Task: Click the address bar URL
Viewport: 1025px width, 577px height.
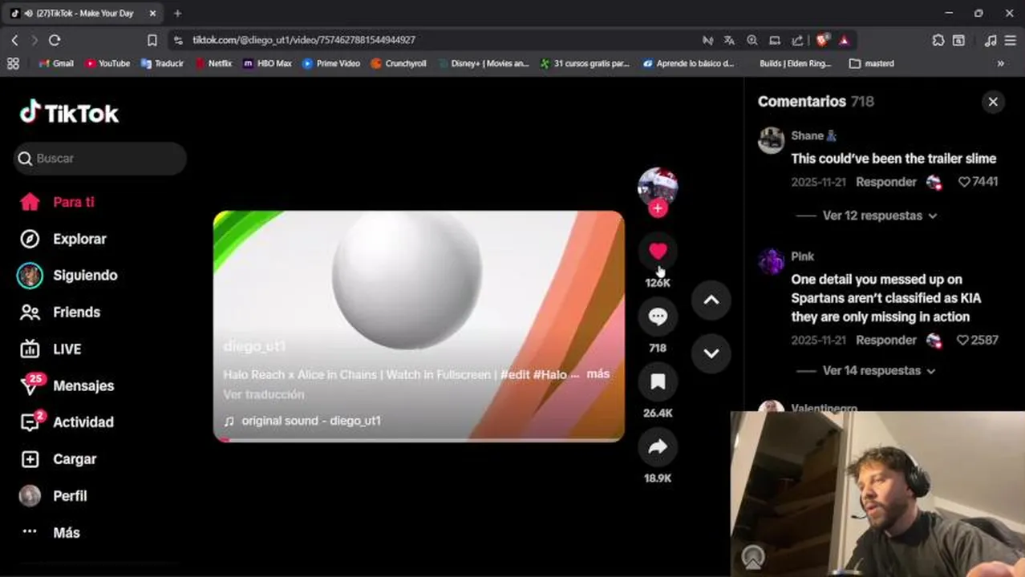Action: [304, 40]
